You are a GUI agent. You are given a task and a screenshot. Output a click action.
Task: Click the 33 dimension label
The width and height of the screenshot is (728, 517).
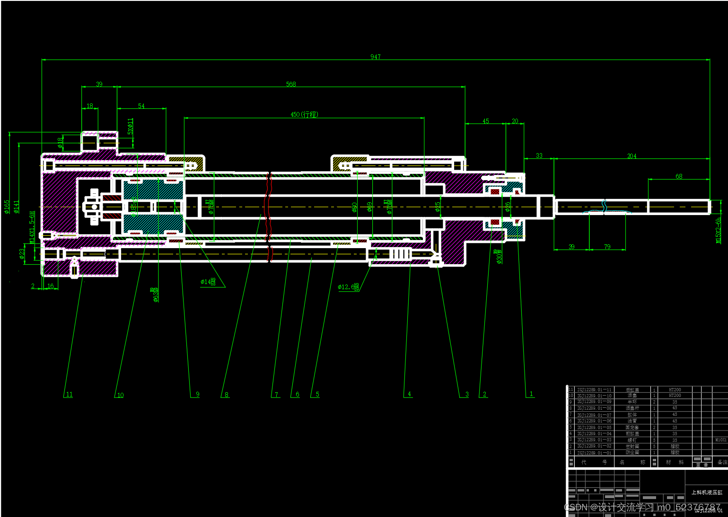click(539, 155)
